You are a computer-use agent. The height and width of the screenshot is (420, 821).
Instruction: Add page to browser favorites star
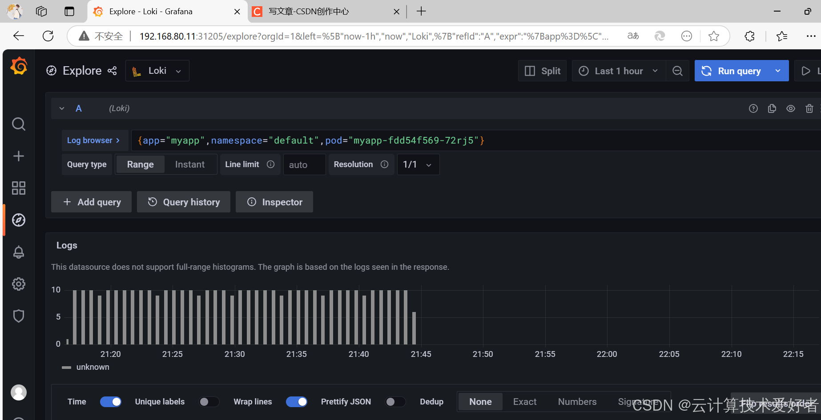click(x=714, y=36)
